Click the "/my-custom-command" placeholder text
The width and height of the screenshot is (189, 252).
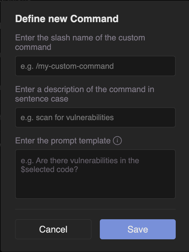74,66
